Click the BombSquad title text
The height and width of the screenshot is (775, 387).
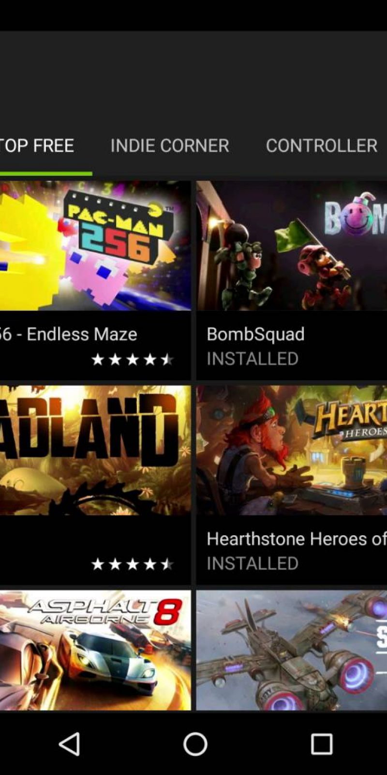click(x=255, y=334)
